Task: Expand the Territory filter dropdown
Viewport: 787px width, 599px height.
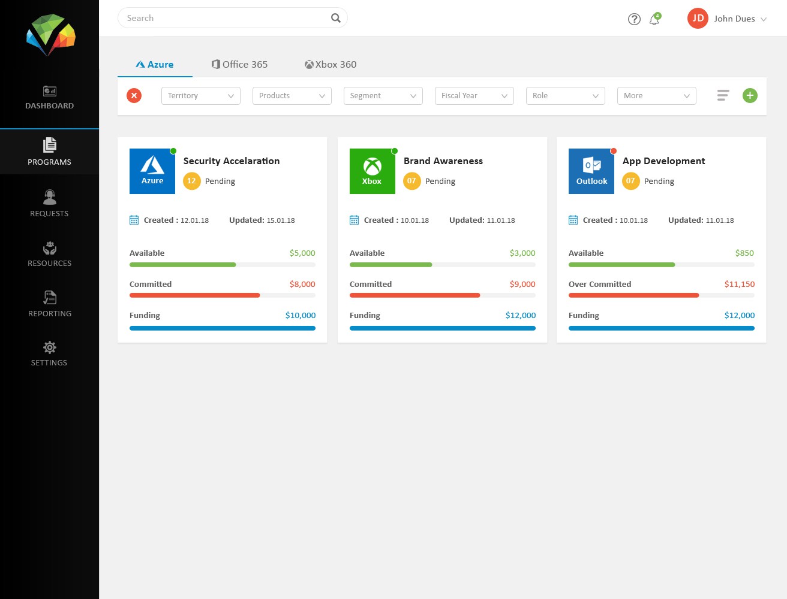Action: 200,96
